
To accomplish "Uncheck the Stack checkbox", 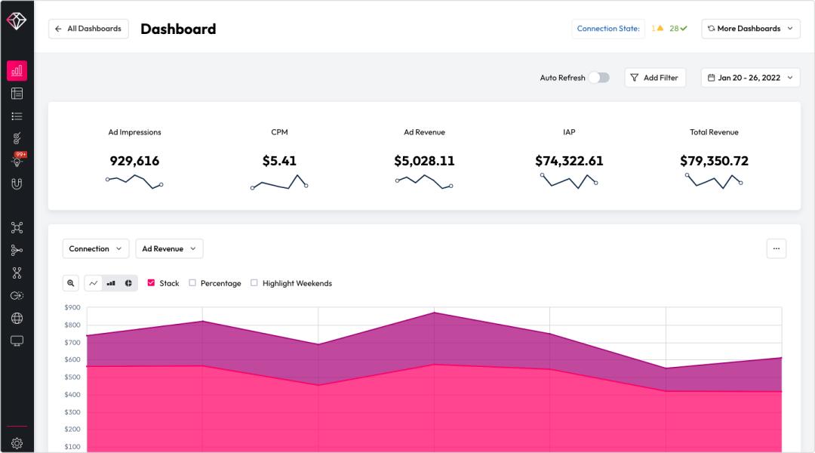I will pos(151,283).
